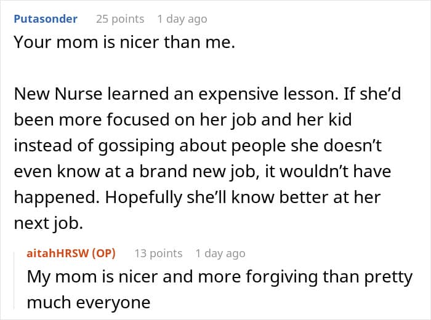431x320 pixels.
Task: Open the top comment's 1 day ago timestamp
Action: pyautogui.click(x=182, y=19)
